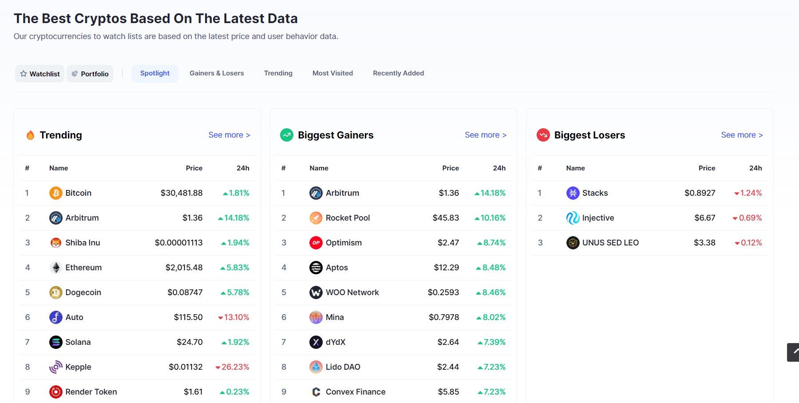Image resolution: width=799 pixels, height=403 pixels.
Task: Open the Solana name link
Action: [x=78, y=342]
